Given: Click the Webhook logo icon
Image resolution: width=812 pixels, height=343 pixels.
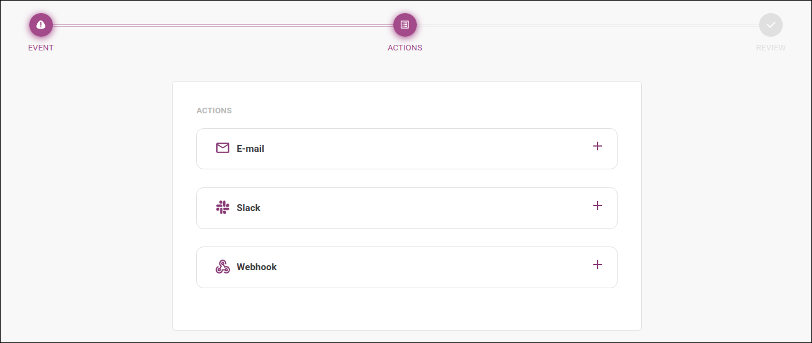Looking at the screenshot, I should point(222,266).
